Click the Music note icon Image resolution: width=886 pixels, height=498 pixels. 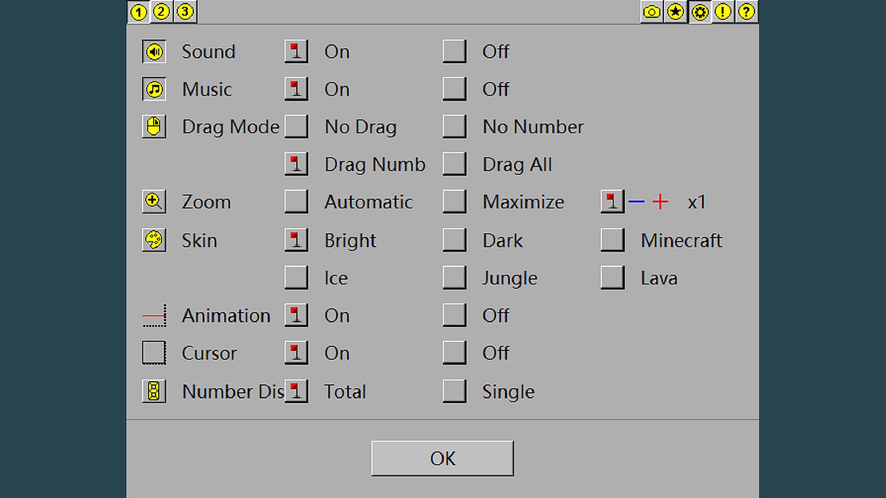154,89
